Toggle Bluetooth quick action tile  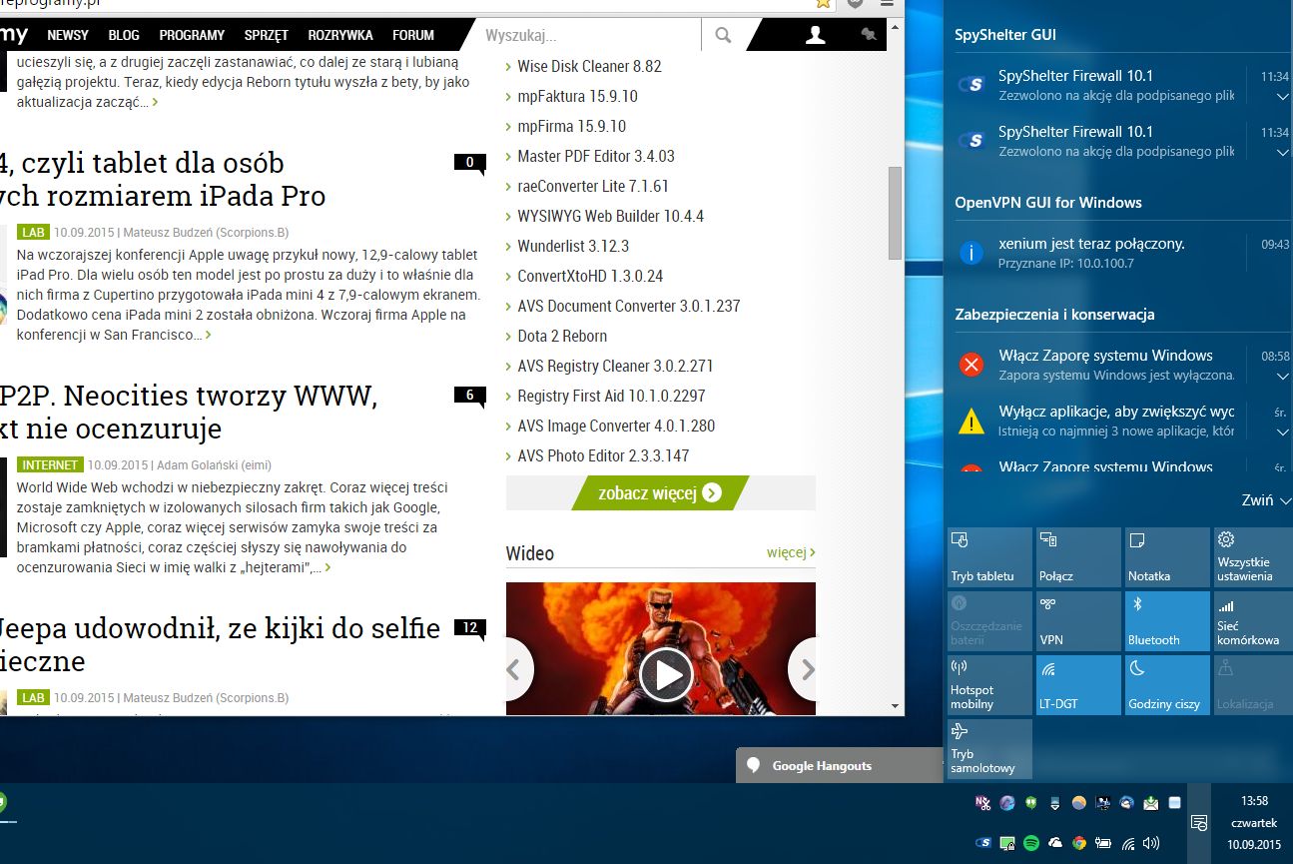1167,621
